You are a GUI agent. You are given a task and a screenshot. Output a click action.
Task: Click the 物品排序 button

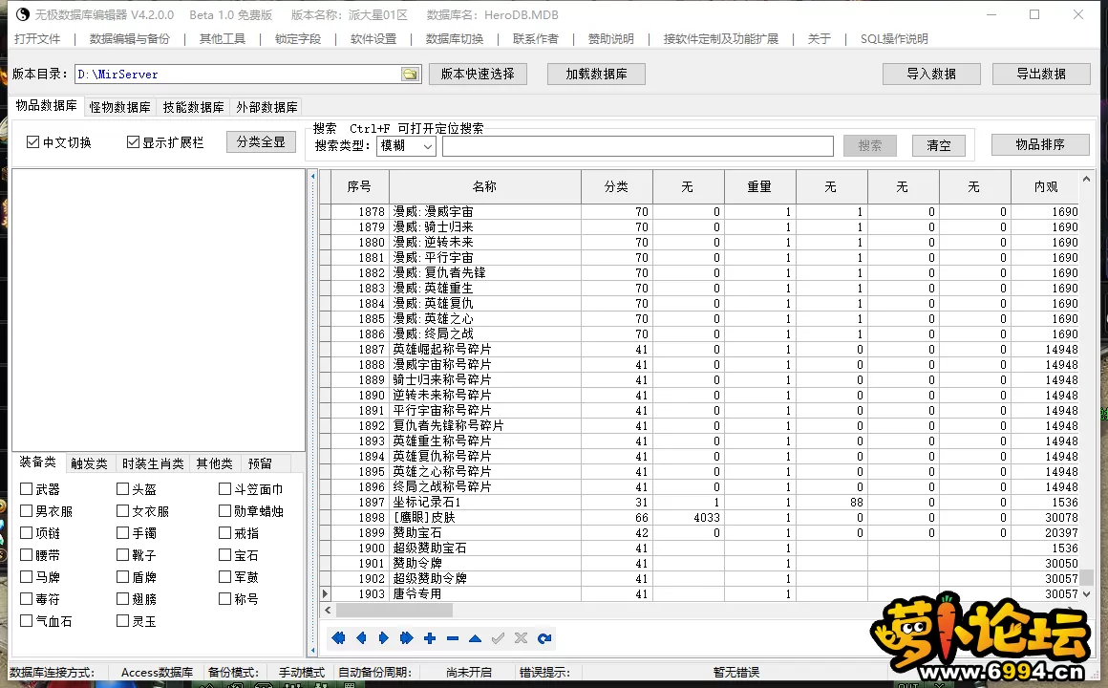(1040, 144)
